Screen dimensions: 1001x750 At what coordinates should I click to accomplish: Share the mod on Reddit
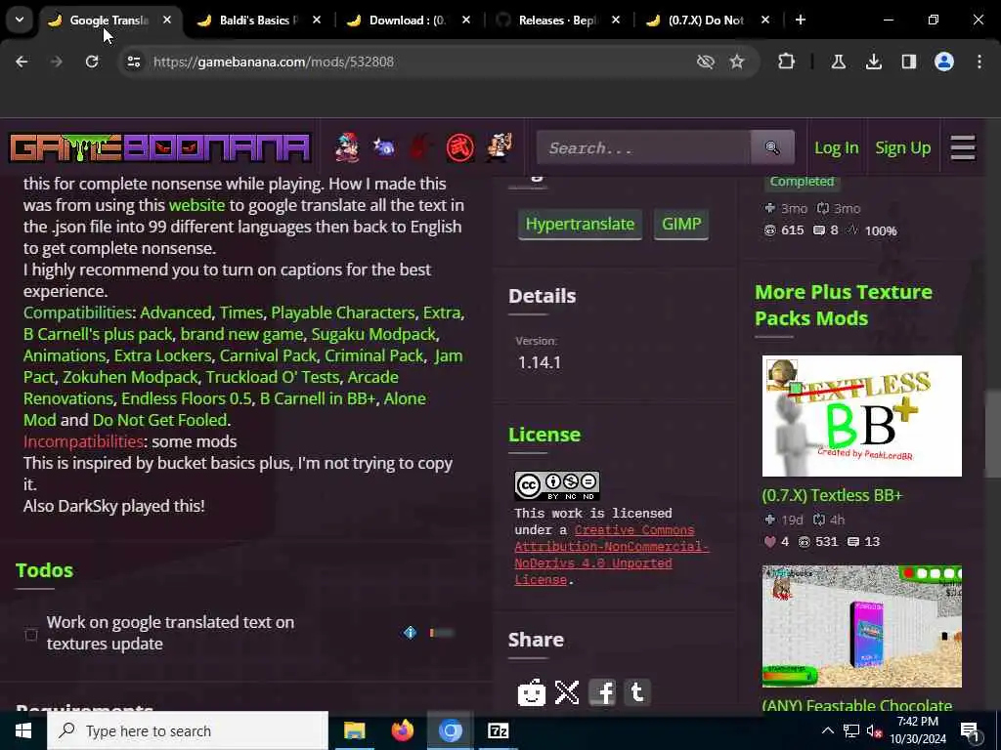[531, 692]
